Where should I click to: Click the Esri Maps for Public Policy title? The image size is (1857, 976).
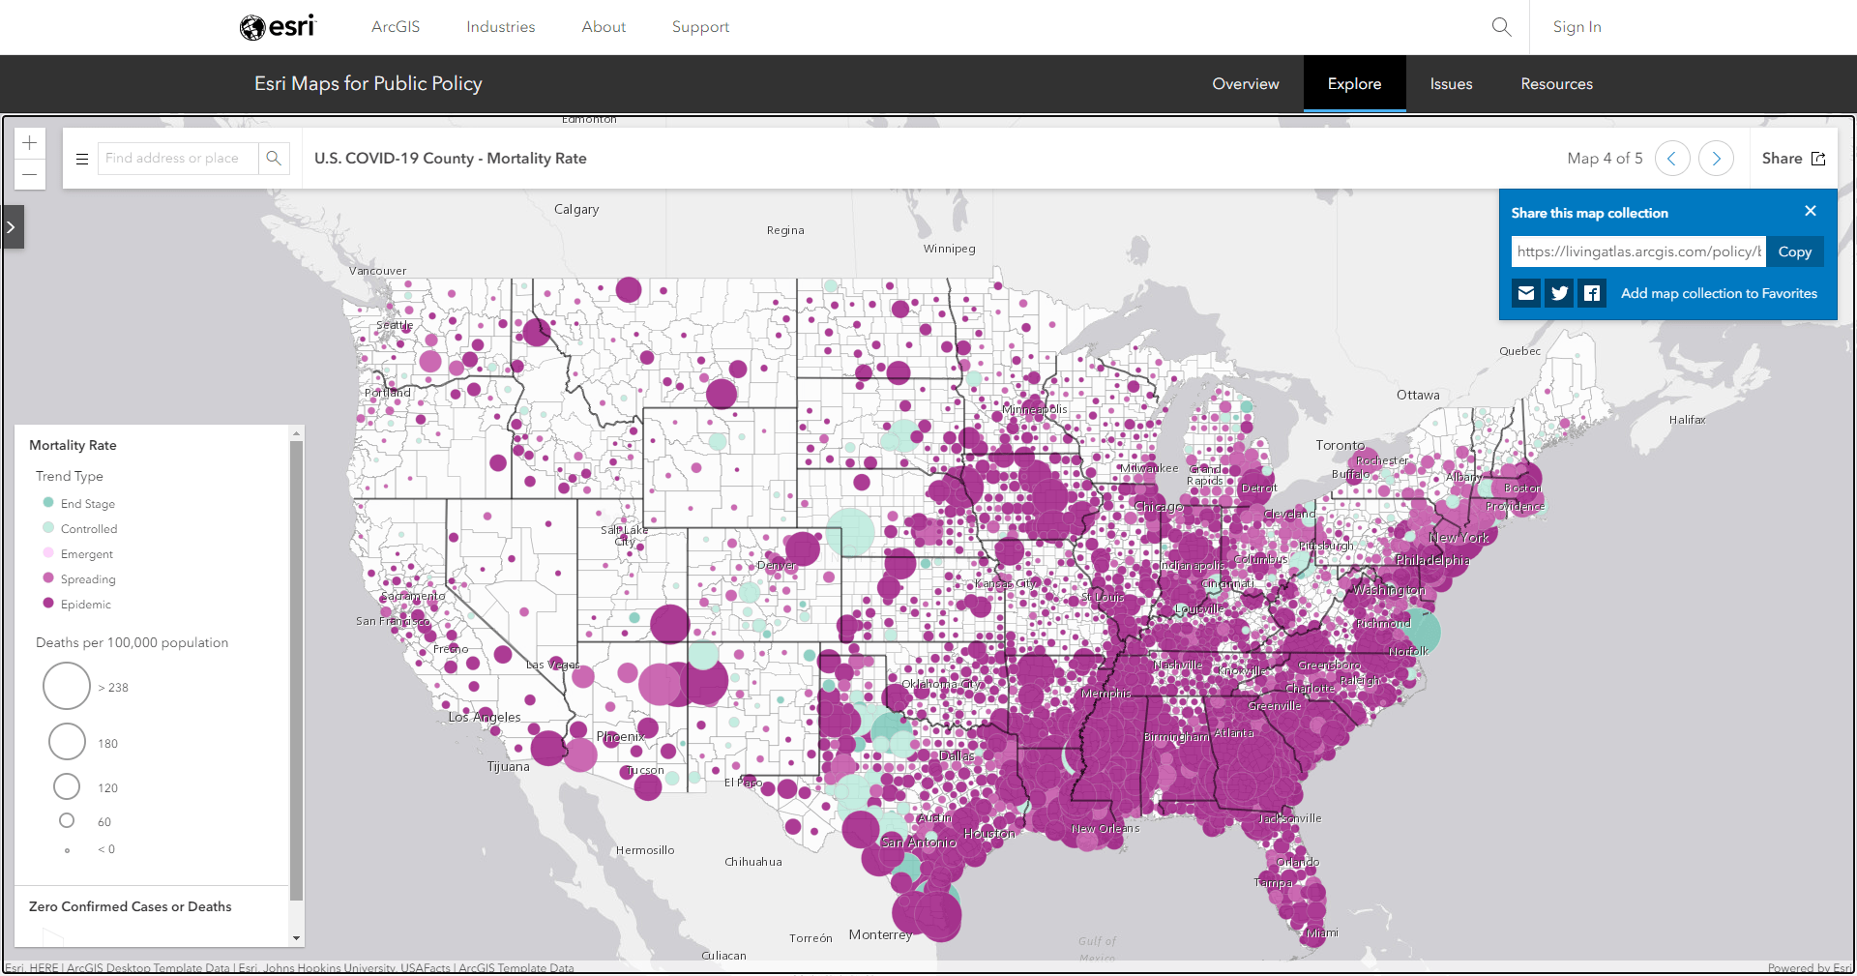click(x=368, y=84)
